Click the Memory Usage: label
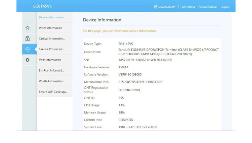The image size is (252, 143). (95, 113)
